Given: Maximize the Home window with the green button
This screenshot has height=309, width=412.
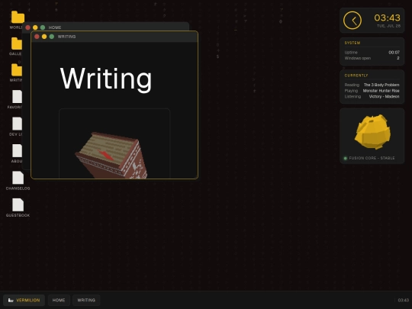Looking at the screenshot, I should tap(43, 27).
